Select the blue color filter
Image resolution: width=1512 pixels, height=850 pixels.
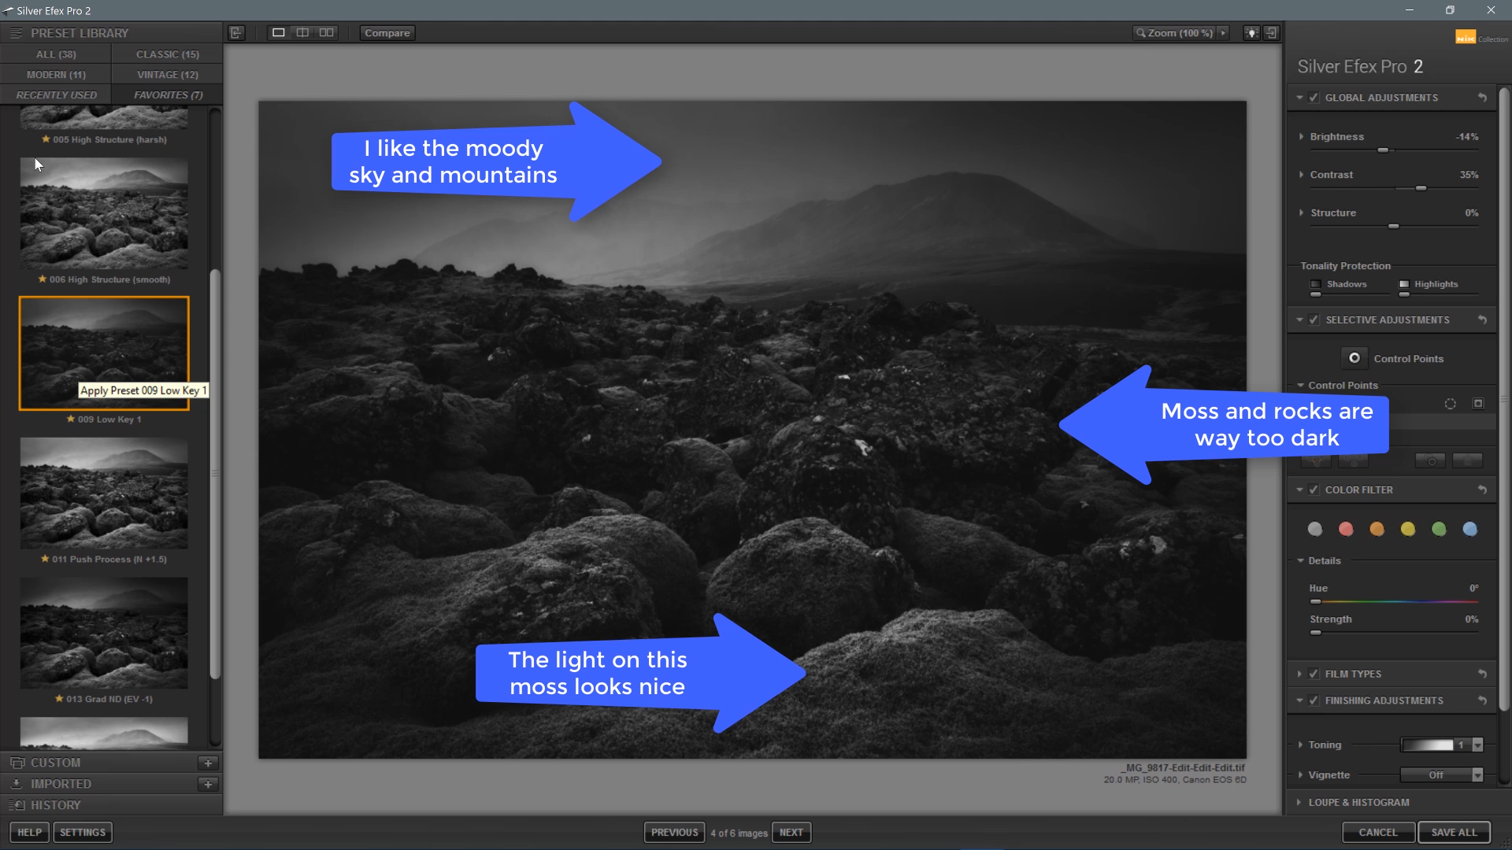tap(1469, 529)
